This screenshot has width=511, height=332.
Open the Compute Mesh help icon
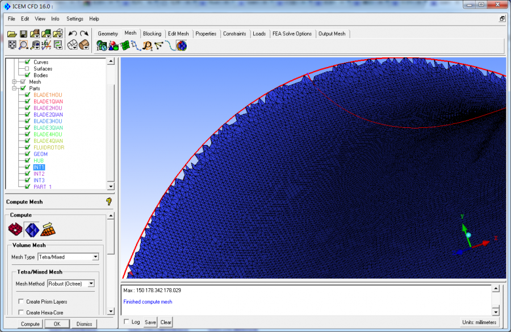(108, 201)
